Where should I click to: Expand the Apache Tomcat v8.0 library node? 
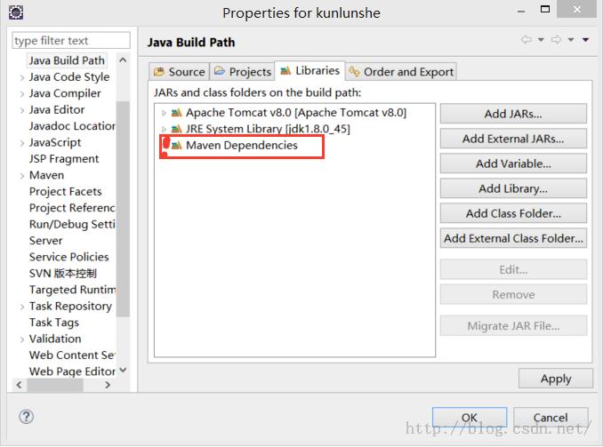click(x=164, y=113)
